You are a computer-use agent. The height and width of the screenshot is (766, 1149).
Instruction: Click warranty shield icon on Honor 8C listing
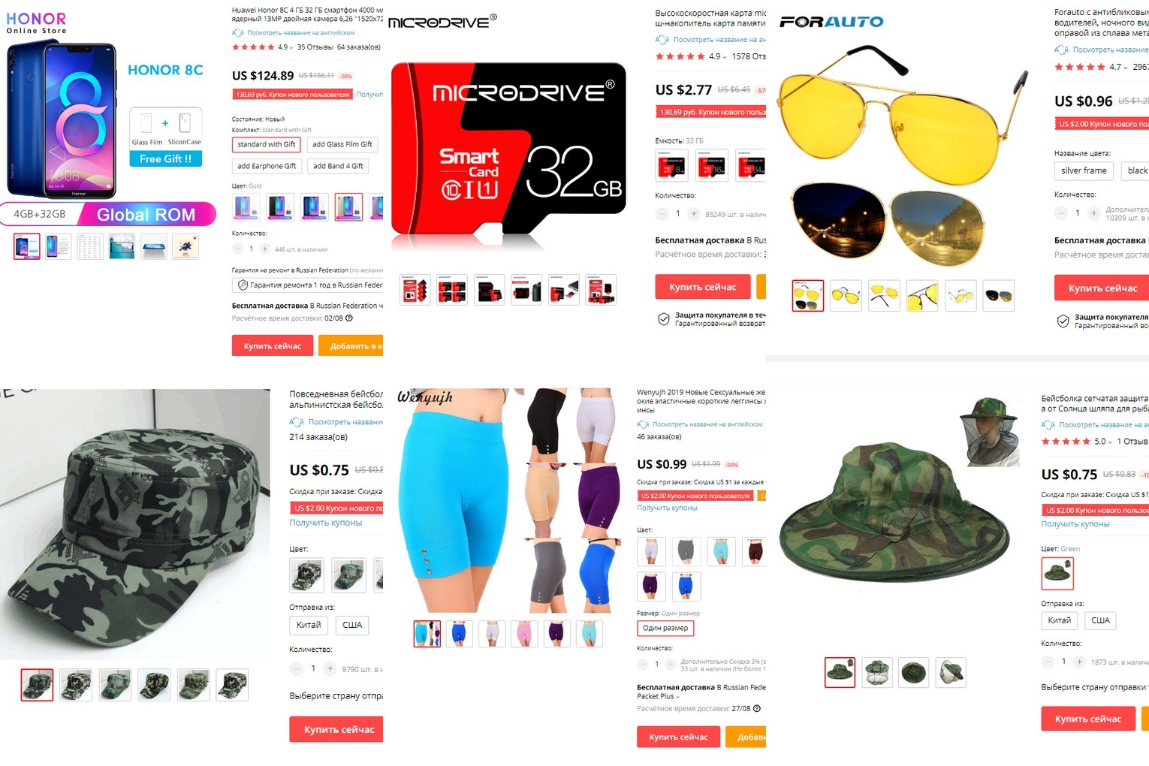[243, 285]
